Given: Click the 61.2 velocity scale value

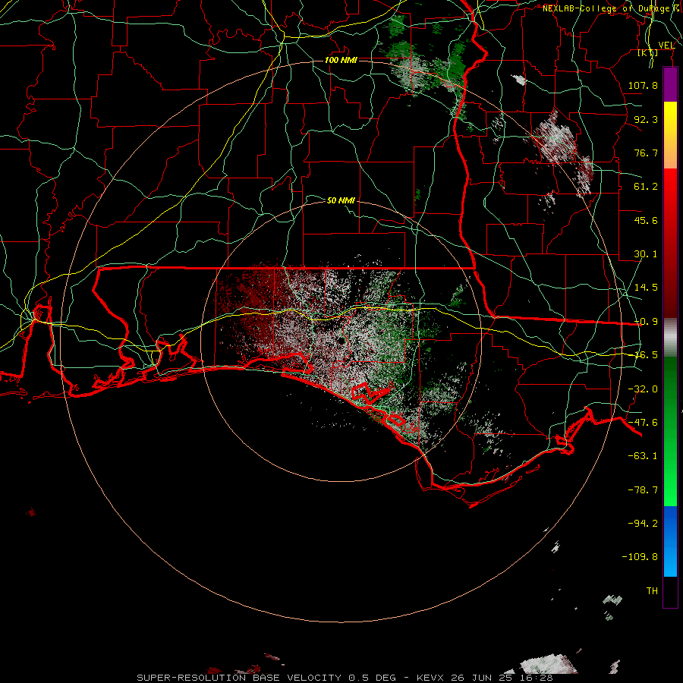Looking at the screenshot, I should (x=646, y=187).
